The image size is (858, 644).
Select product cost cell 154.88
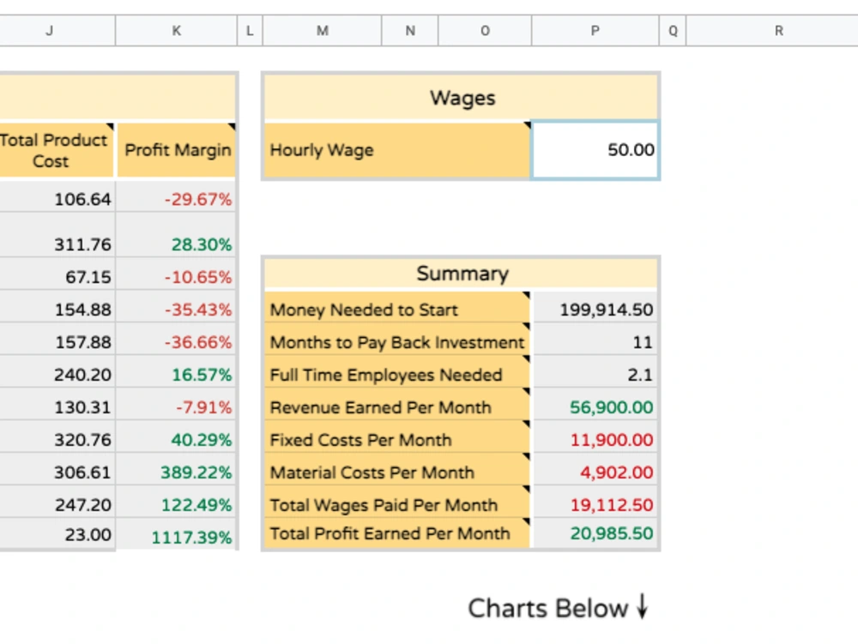pyautogui.click(x=57, y=307)
